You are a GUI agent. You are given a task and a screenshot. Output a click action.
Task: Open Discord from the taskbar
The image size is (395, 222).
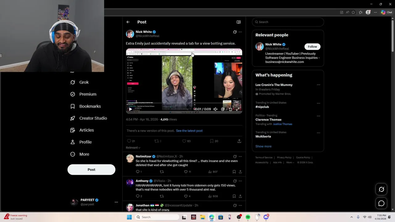pyautogui.click(x=266, y=217)
